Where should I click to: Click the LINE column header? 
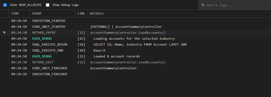pos(81,13)
